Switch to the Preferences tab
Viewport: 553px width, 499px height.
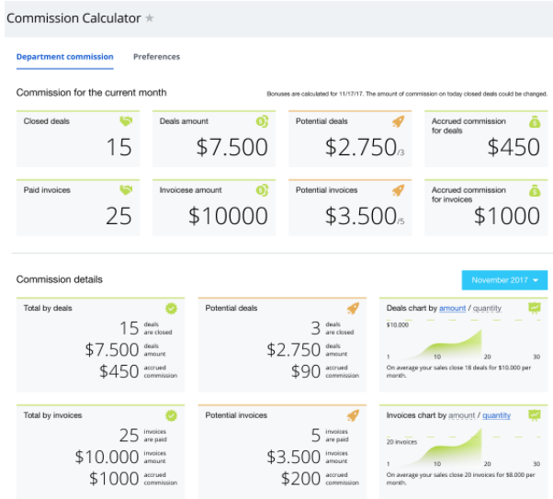(156, 56)
